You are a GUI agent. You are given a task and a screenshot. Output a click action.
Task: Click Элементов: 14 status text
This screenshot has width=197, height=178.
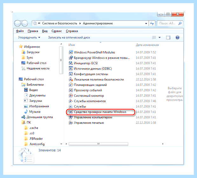pos(50,150)
